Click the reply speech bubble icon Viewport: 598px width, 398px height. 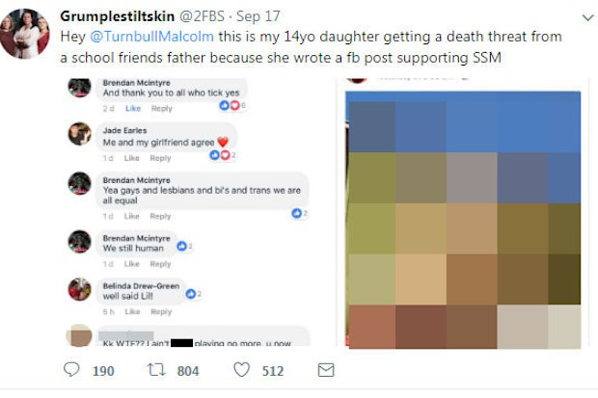pyautogui.click(x=71, y=370)
